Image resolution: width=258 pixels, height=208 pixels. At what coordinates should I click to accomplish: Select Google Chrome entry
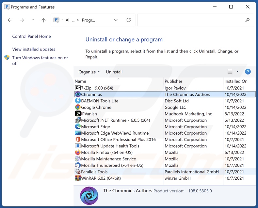(165, 107)
